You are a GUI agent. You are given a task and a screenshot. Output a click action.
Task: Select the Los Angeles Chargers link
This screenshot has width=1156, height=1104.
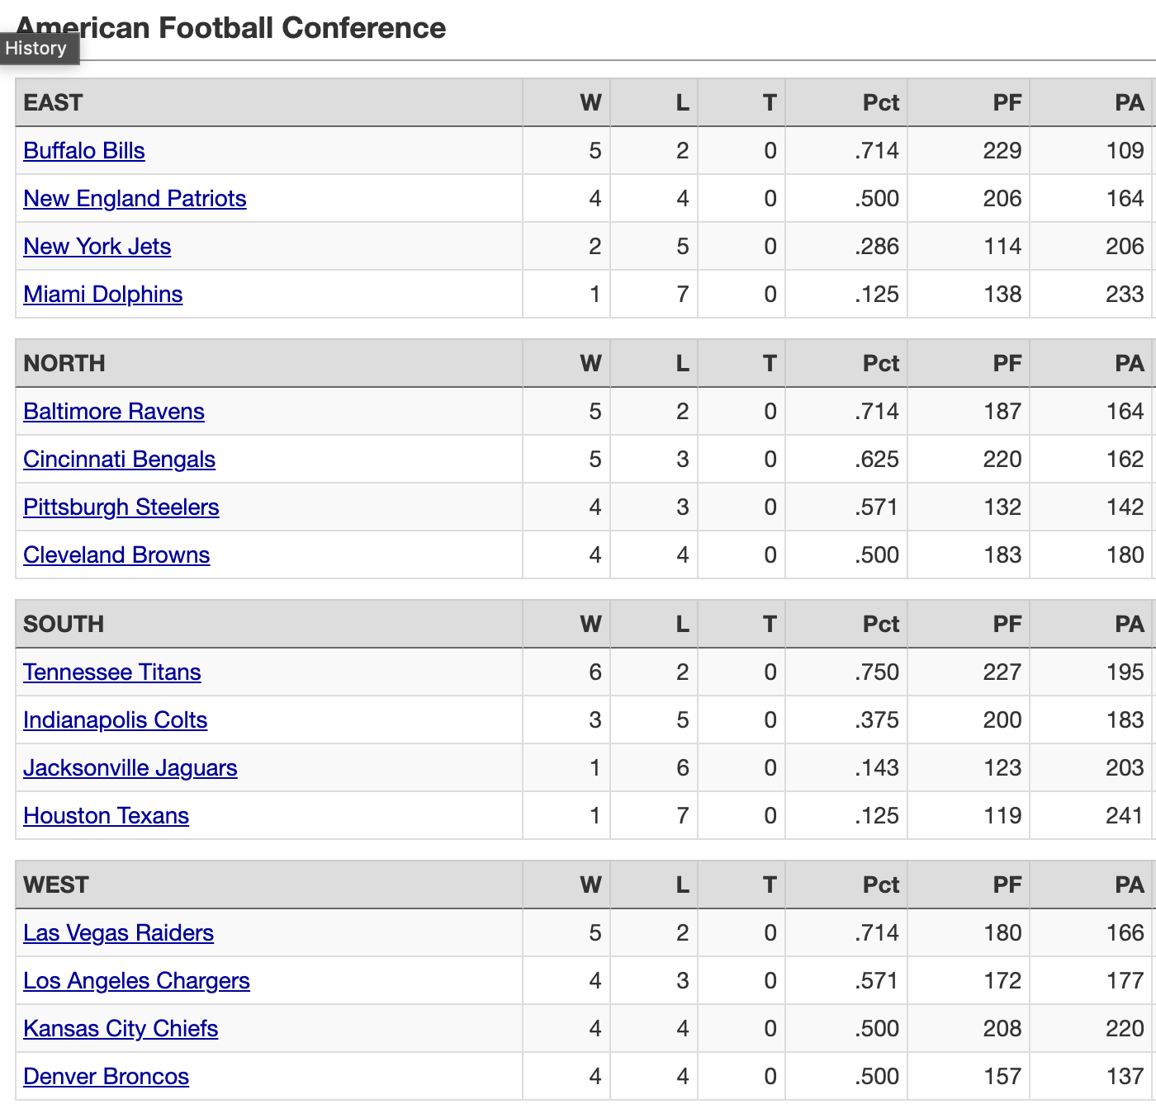tap(137, 981)
